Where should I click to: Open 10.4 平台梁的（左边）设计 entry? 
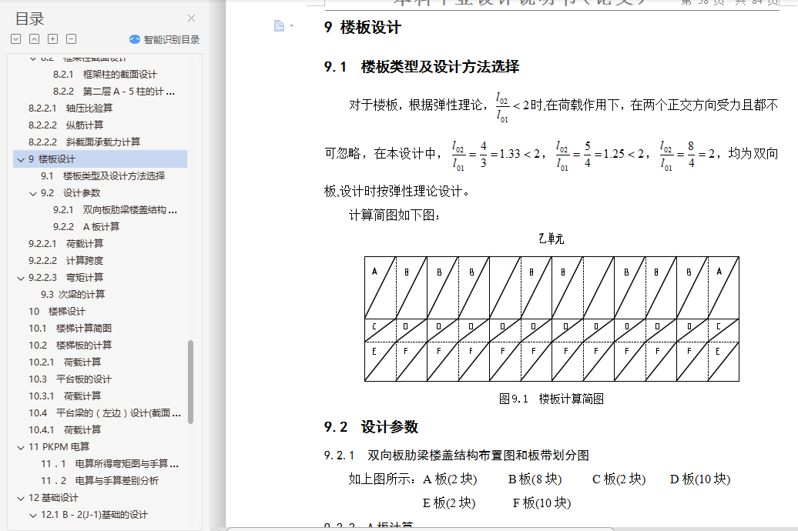(x=105, y=413)
